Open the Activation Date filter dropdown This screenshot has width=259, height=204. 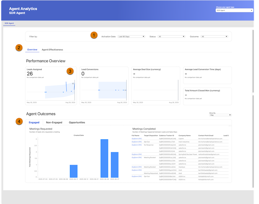tap(131, 37)
